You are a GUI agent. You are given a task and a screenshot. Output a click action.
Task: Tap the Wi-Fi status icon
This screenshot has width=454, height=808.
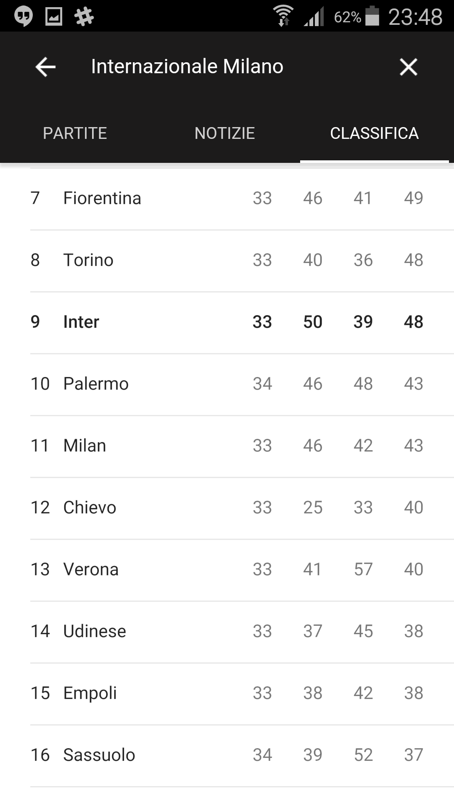[283, 16]
